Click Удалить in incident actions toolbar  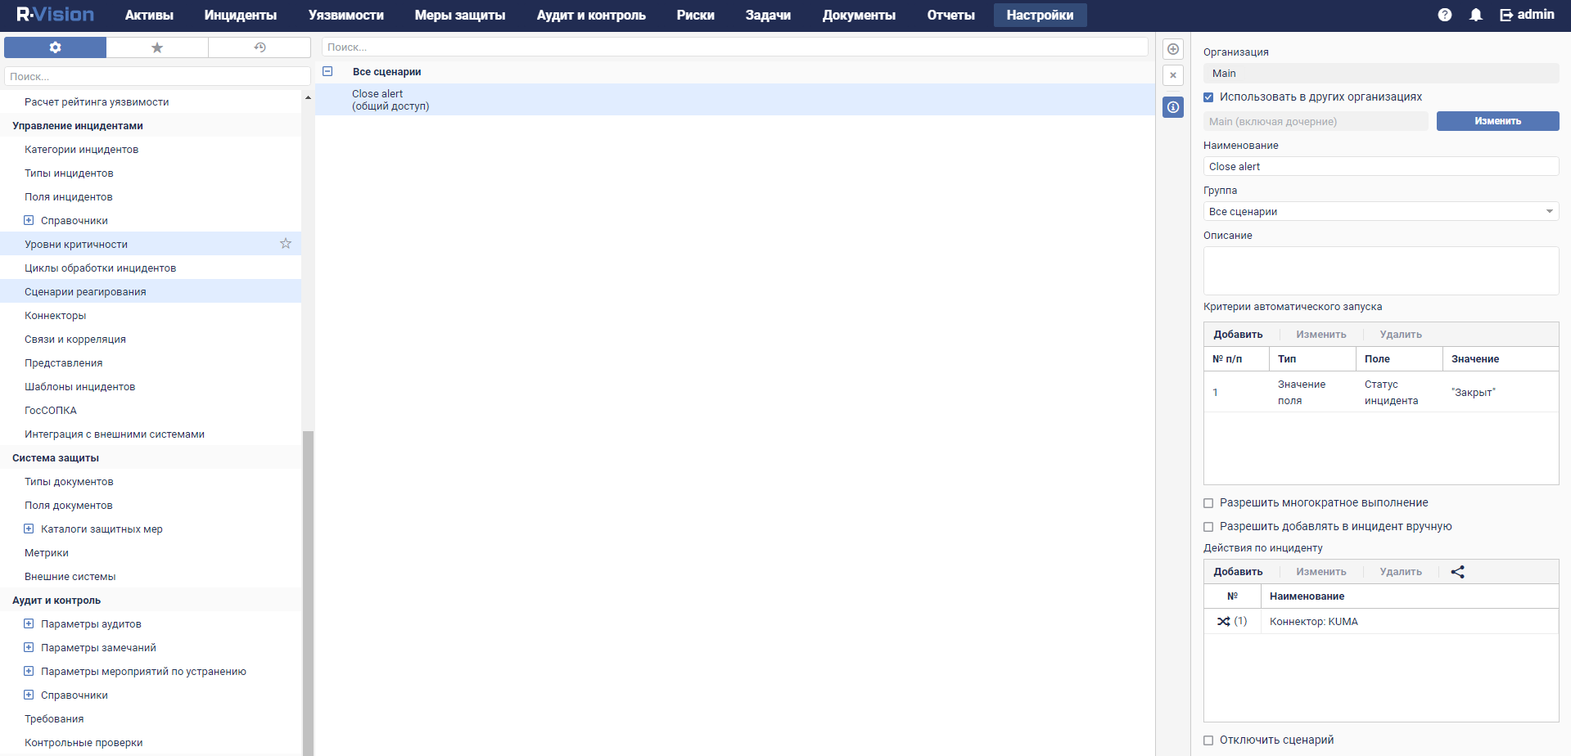(x=1401, y=572)
